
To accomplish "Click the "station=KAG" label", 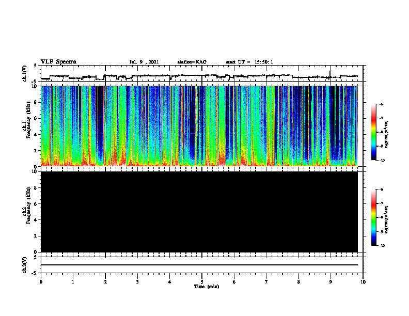I will tap(192, 62).
